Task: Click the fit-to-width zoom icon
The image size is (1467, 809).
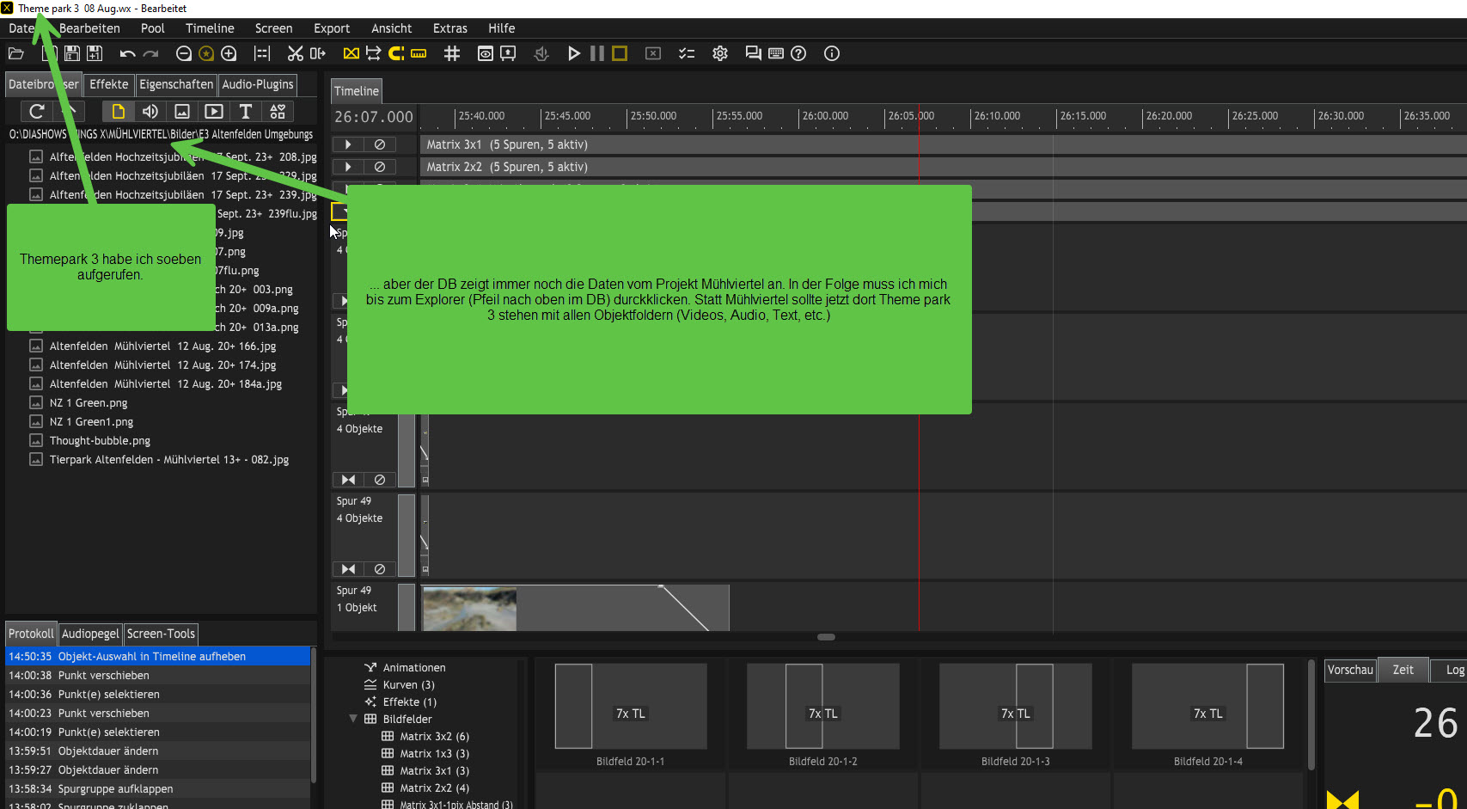Action: [x=262, y=53]
